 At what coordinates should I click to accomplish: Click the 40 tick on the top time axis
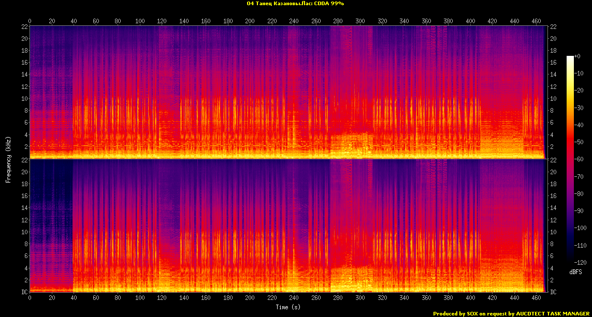[74, 21]
